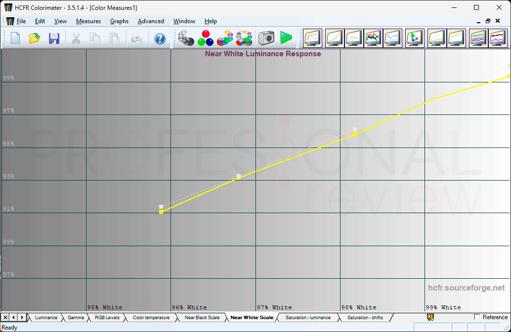The image size is (511, 332).
Task: Switch to the Color temperature tab
Action: [151, 318]
